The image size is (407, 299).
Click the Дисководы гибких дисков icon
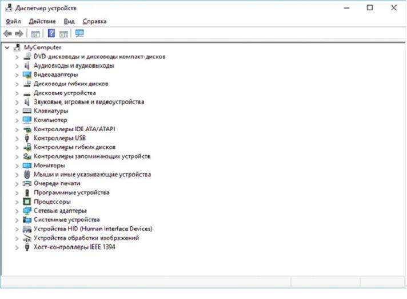click(27, 84)
